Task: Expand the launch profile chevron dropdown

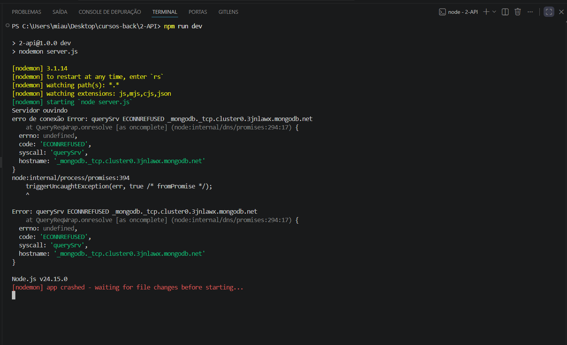Action: 494,12
